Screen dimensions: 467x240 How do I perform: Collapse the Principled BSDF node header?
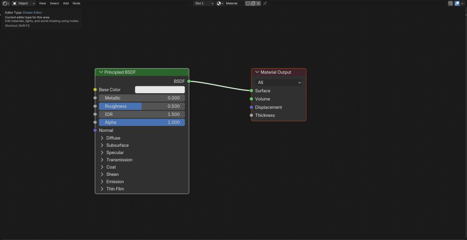coord(101,72)
